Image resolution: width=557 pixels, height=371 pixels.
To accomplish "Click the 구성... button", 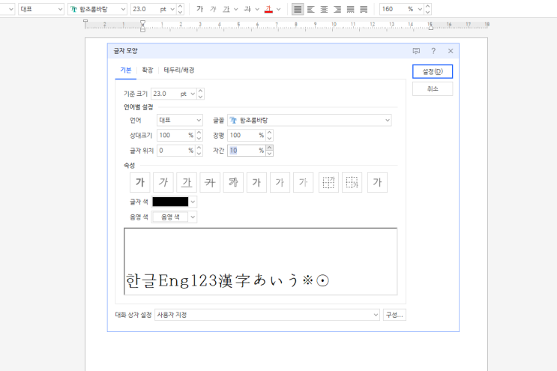I will 394,315.
